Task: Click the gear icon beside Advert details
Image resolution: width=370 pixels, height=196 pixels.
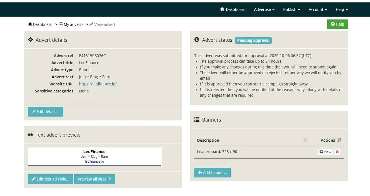Action: tap(30, 40)
